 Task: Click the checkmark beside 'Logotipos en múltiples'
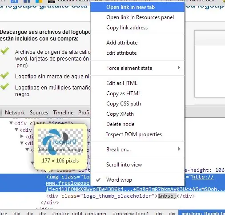pyautogui.click(x=4, y=86)
